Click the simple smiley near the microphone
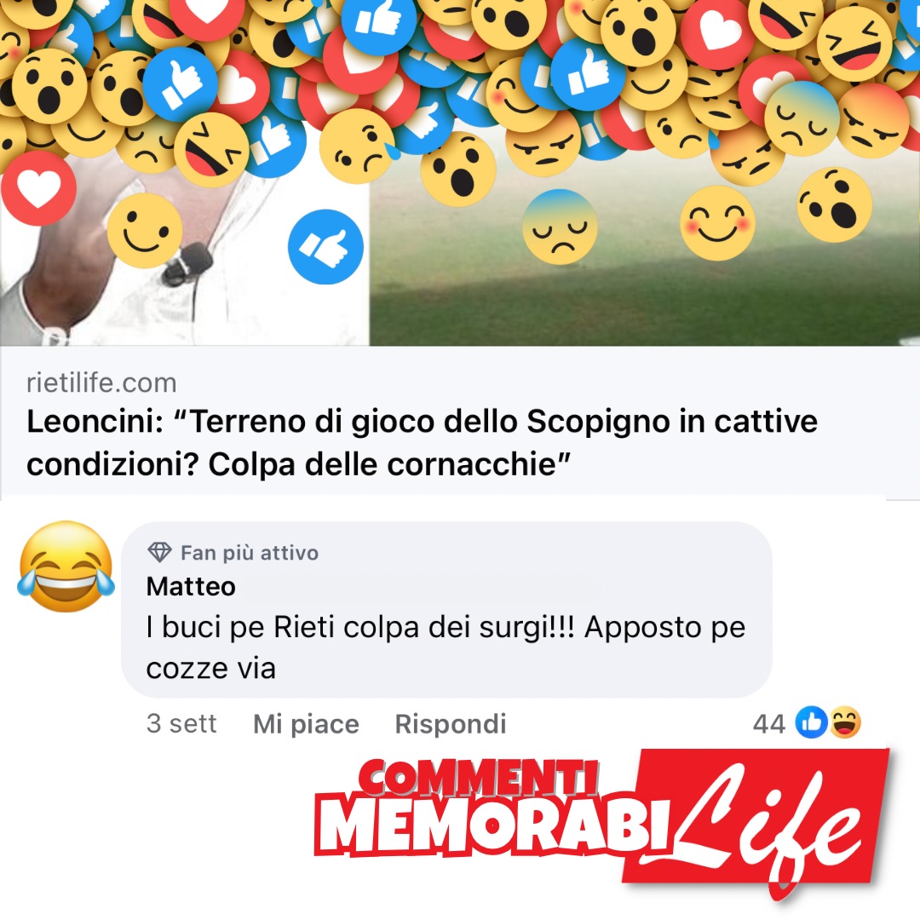This screenshot has height=920, width=920. tap(145, 231)
